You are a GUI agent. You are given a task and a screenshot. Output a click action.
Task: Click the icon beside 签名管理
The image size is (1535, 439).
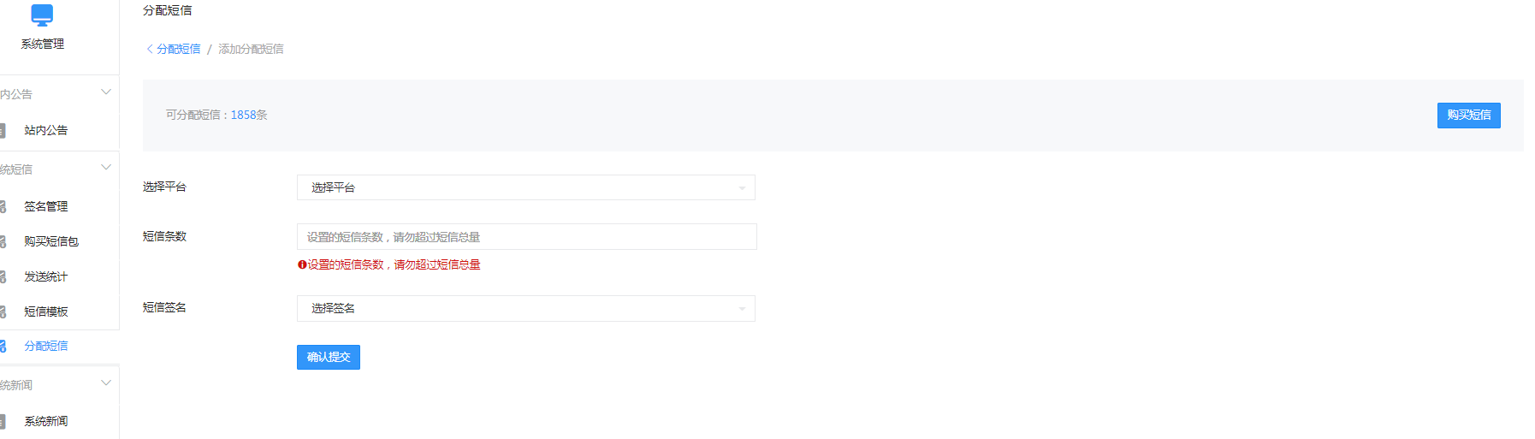[x=3, y=206]
